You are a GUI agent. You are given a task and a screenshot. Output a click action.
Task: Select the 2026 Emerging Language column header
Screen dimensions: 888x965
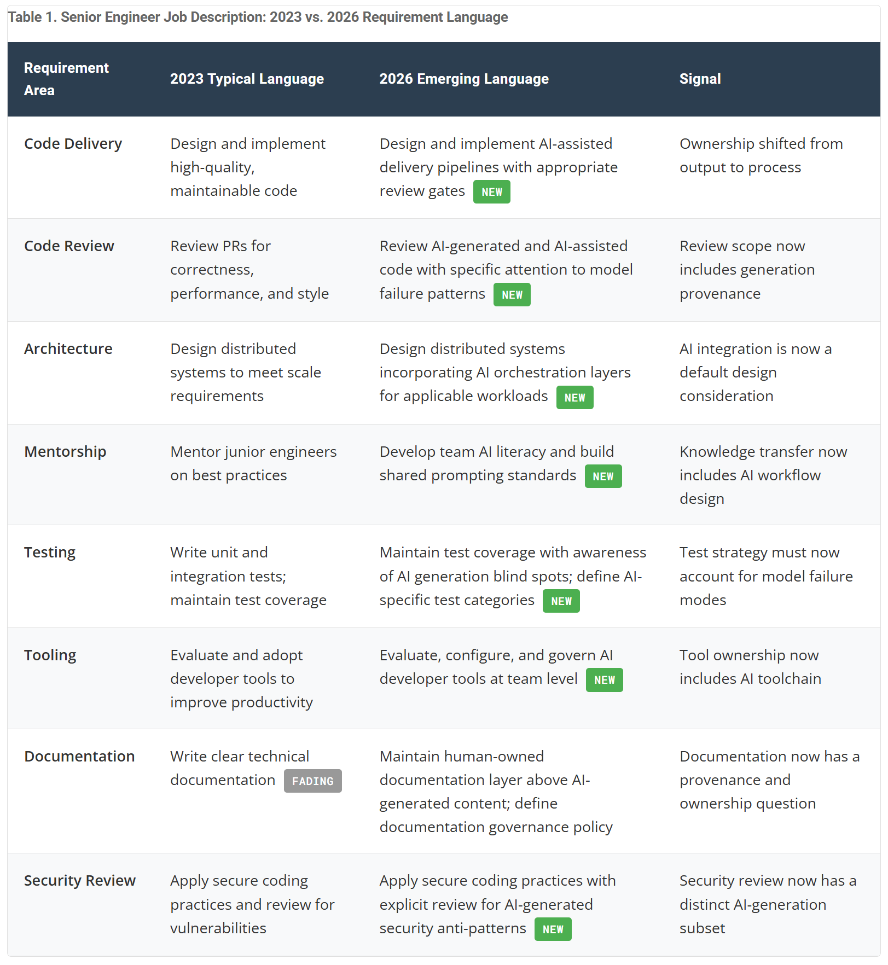464,79
